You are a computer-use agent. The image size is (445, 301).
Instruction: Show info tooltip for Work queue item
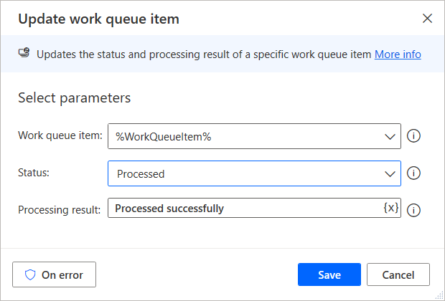[x=413, y=135]
